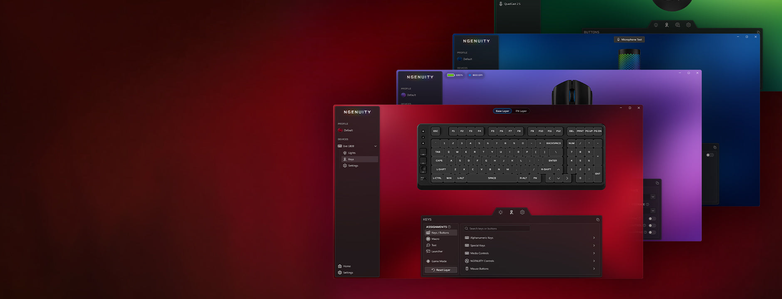Click the battery 100% indicator in purple window
This screenshot has width=782, height=299.
coord(455,75)
